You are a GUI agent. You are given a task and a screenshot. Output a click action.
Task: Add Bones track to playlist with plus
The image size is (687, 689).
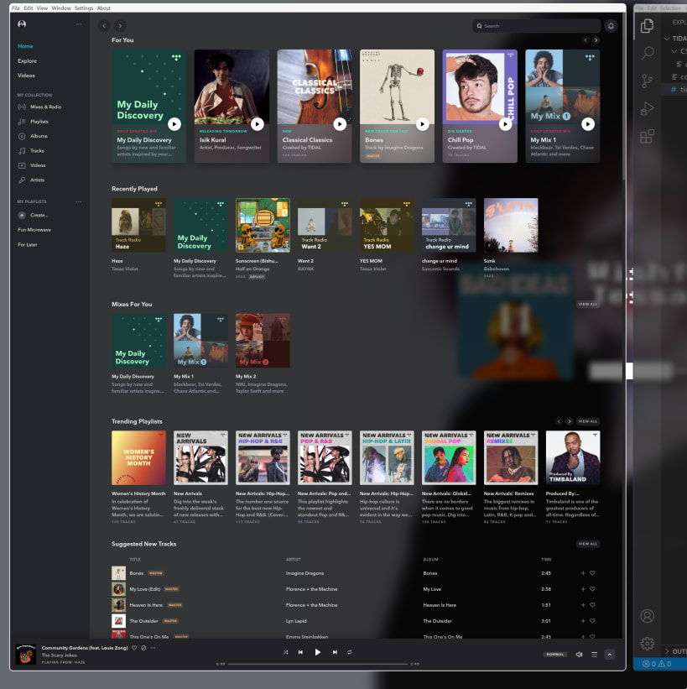583,573
